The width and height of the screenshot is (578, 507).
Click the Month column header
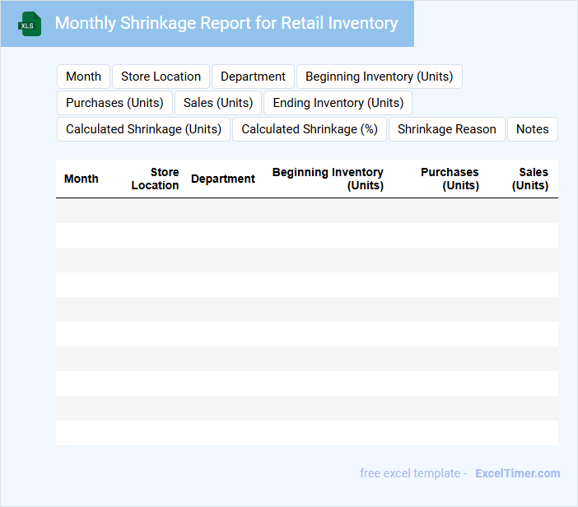click(x=81, y=179)
